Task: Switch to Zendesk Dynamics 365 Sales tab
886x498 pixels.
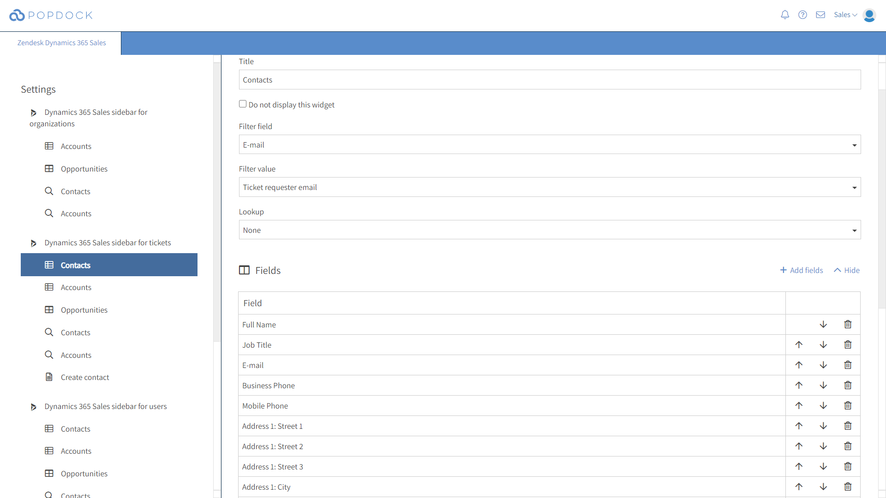Action: (x=61, y=43)
